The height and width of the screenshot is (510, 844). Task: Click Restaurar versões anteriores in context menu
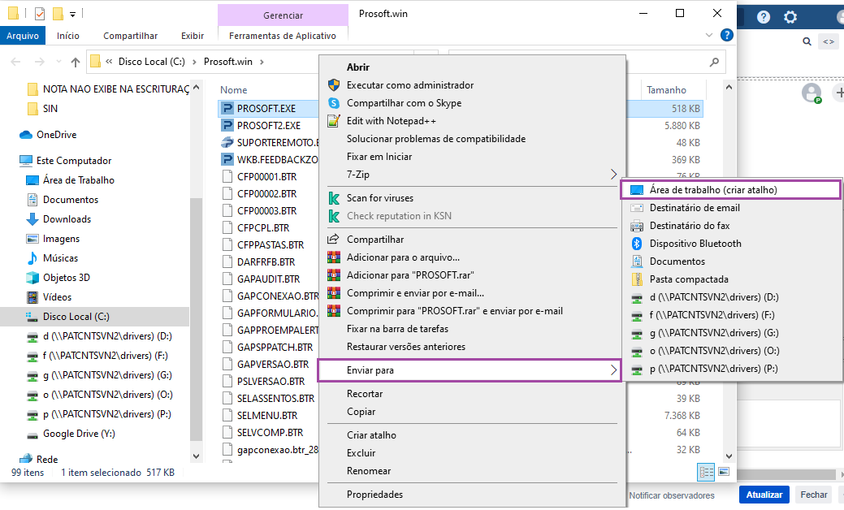pyautogui.click(x=406, y=347)
